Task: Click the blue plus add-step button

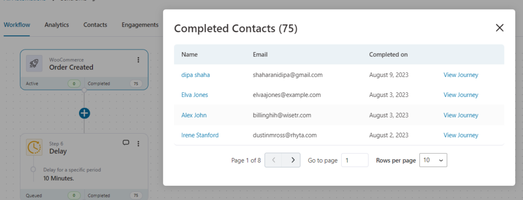Action: (84, 113)
